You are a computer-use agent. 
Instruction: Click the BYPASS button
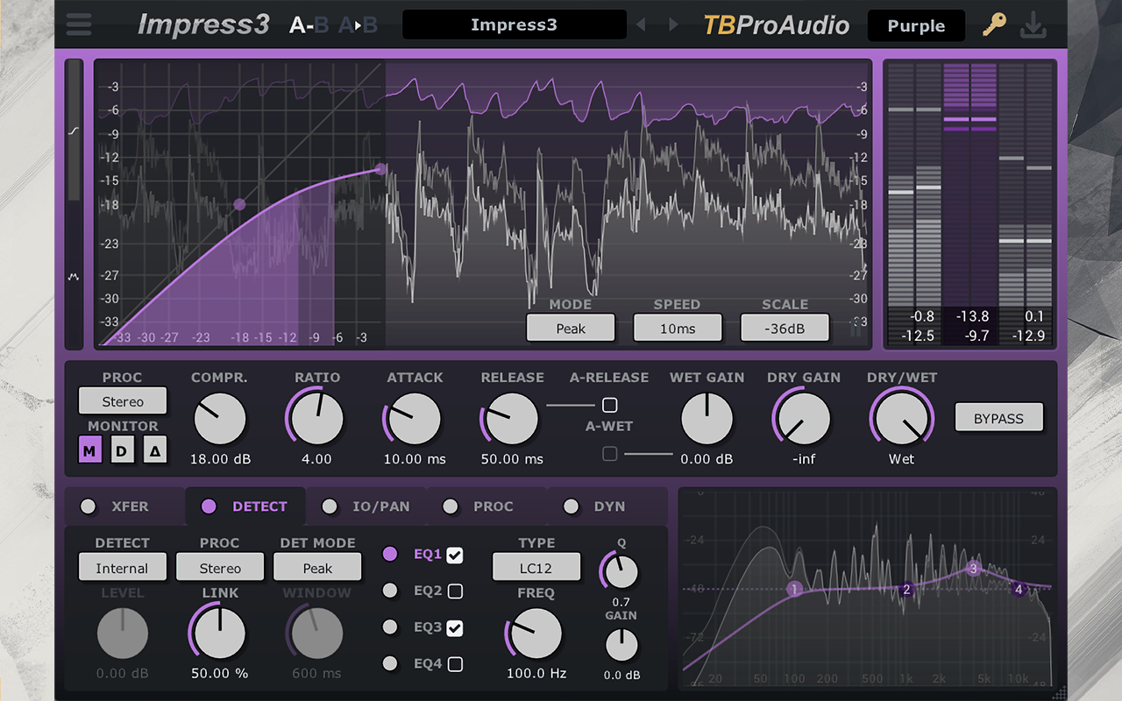click(998, 418)
